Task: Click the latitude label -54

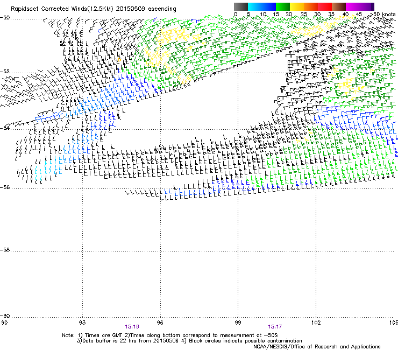Action: point(5,128)
